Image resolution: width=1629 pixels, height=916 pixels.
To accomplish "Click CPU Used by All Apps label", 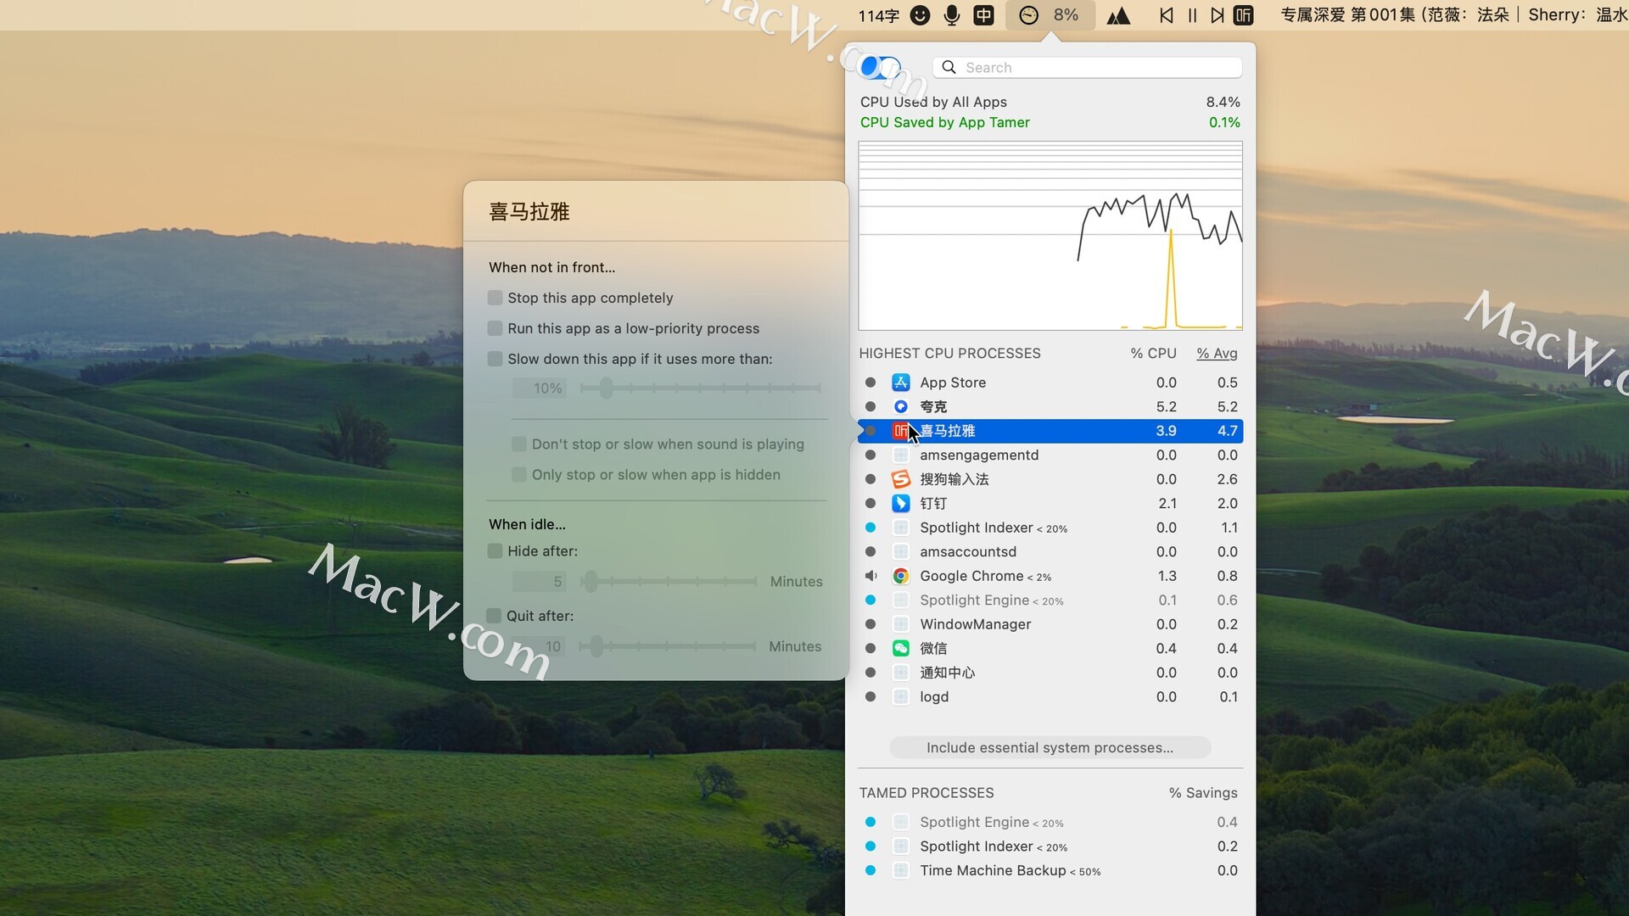I will click(933, 102).
